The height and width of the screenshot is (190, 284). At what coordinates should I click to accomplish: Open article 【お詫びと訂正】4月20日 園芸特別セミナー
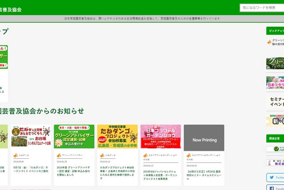click(204, 175)
